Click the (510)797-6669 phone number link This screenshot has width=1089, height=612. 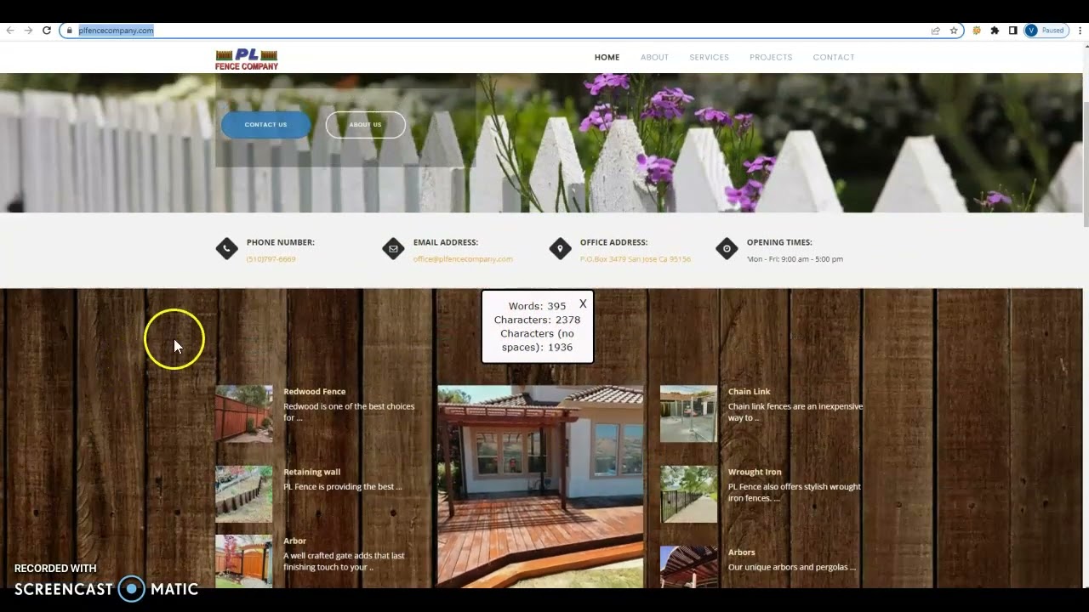[x=271, y=259]
